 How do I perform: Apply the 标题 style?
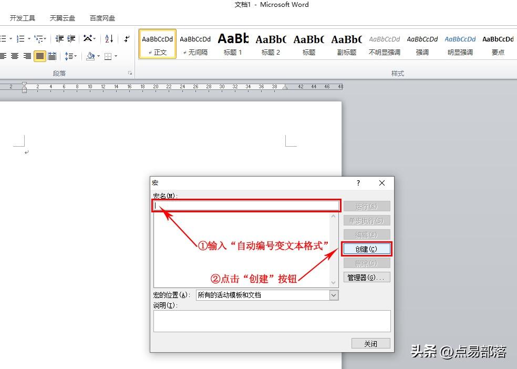tap(308, 44)
